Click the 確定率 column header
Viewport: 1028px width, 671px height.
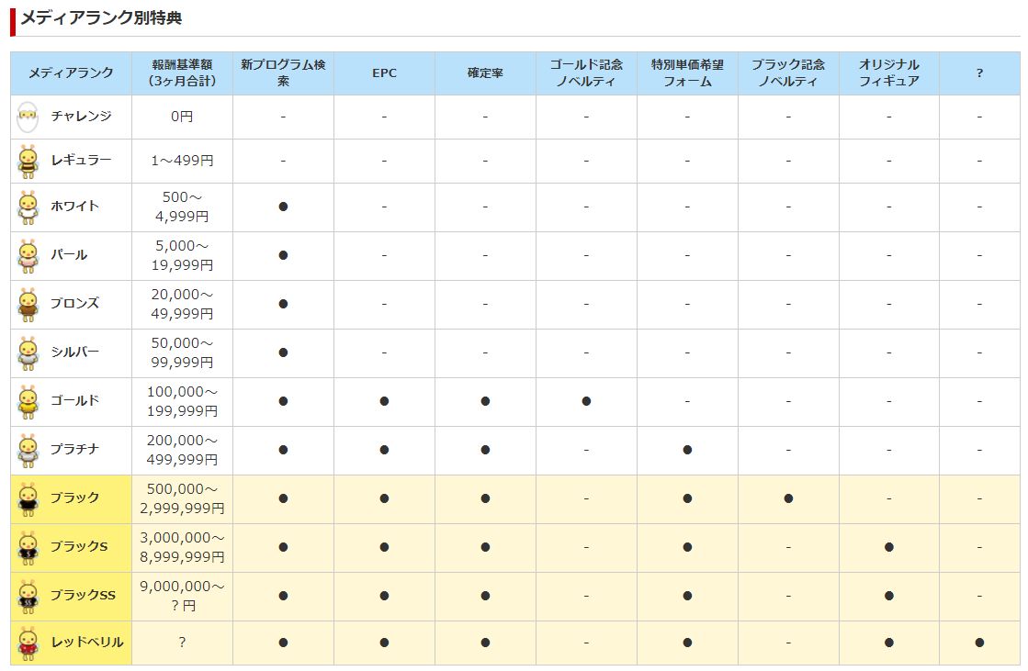(x=485, y=73)
